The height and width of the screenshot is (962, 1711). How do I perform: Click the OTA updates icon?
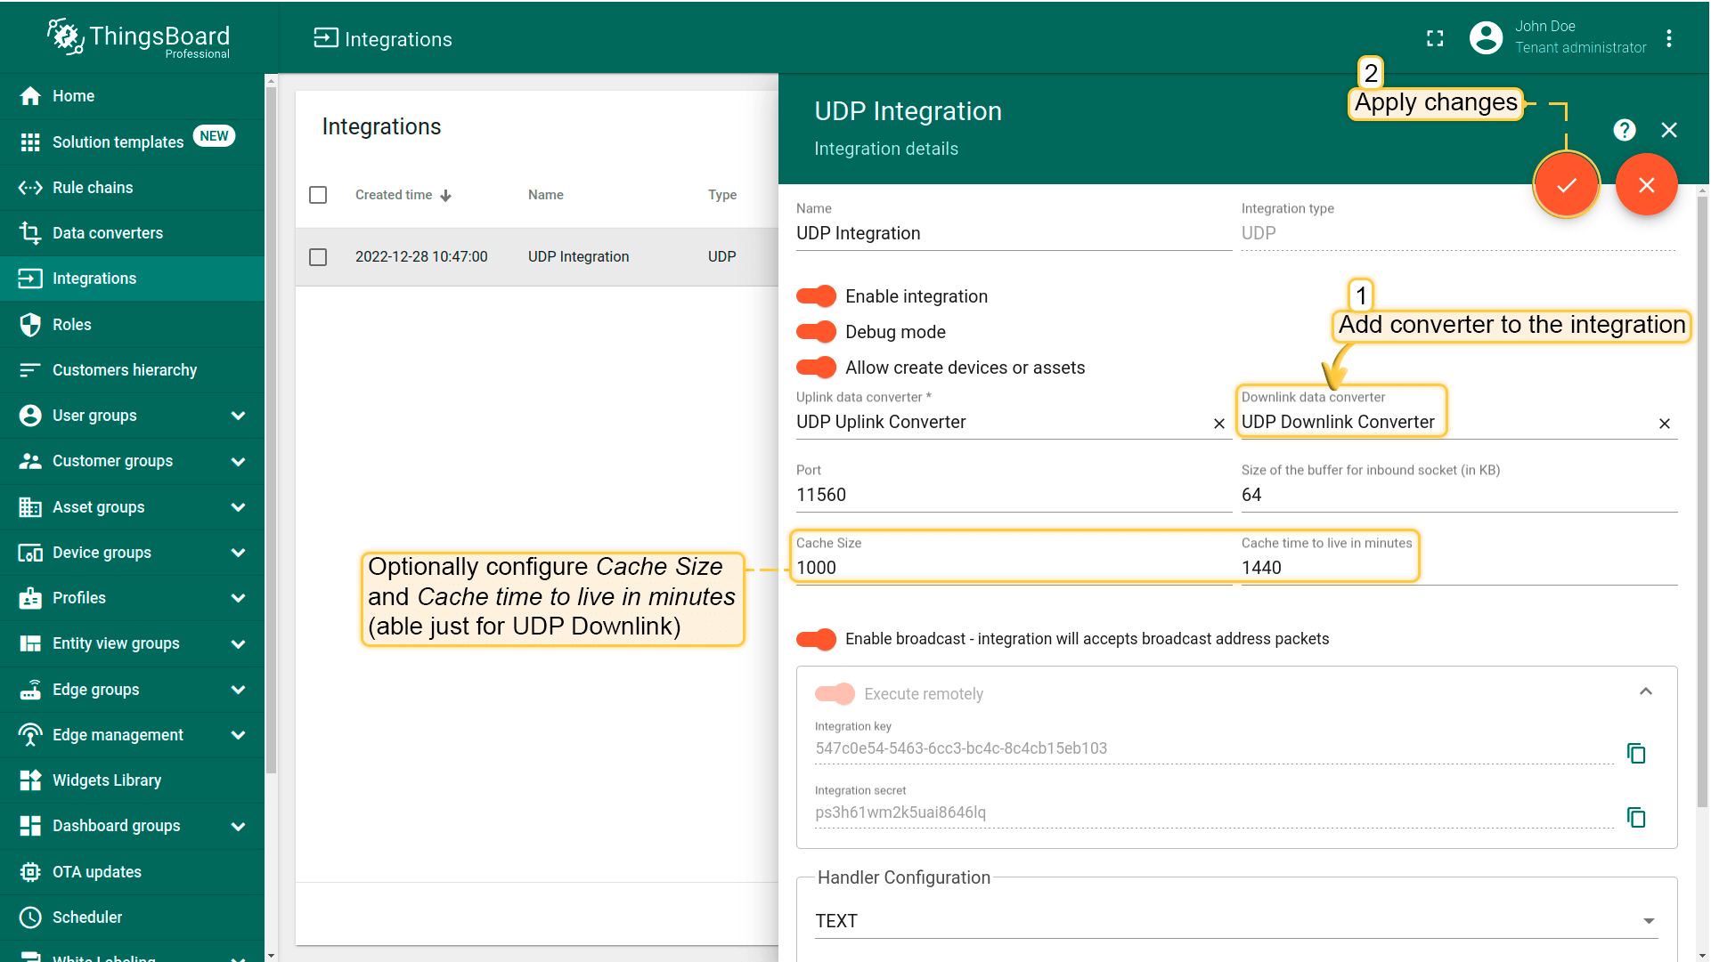tap(30, 872)
